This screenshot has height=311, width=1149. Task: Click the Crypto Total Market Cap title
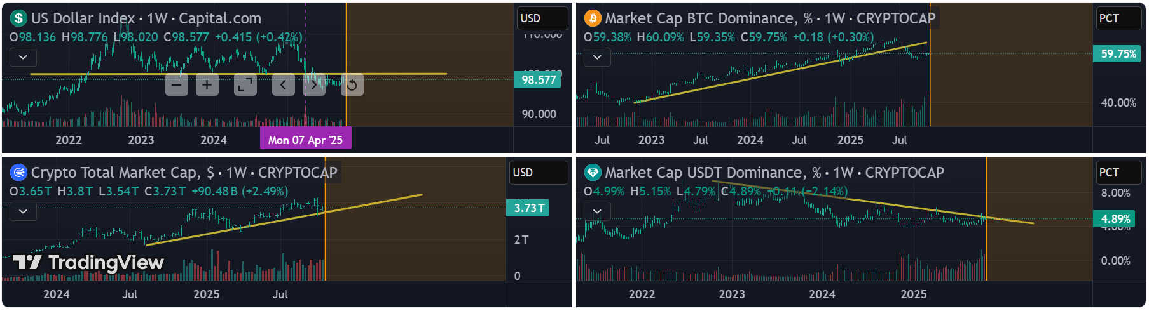tap(184, 173)
